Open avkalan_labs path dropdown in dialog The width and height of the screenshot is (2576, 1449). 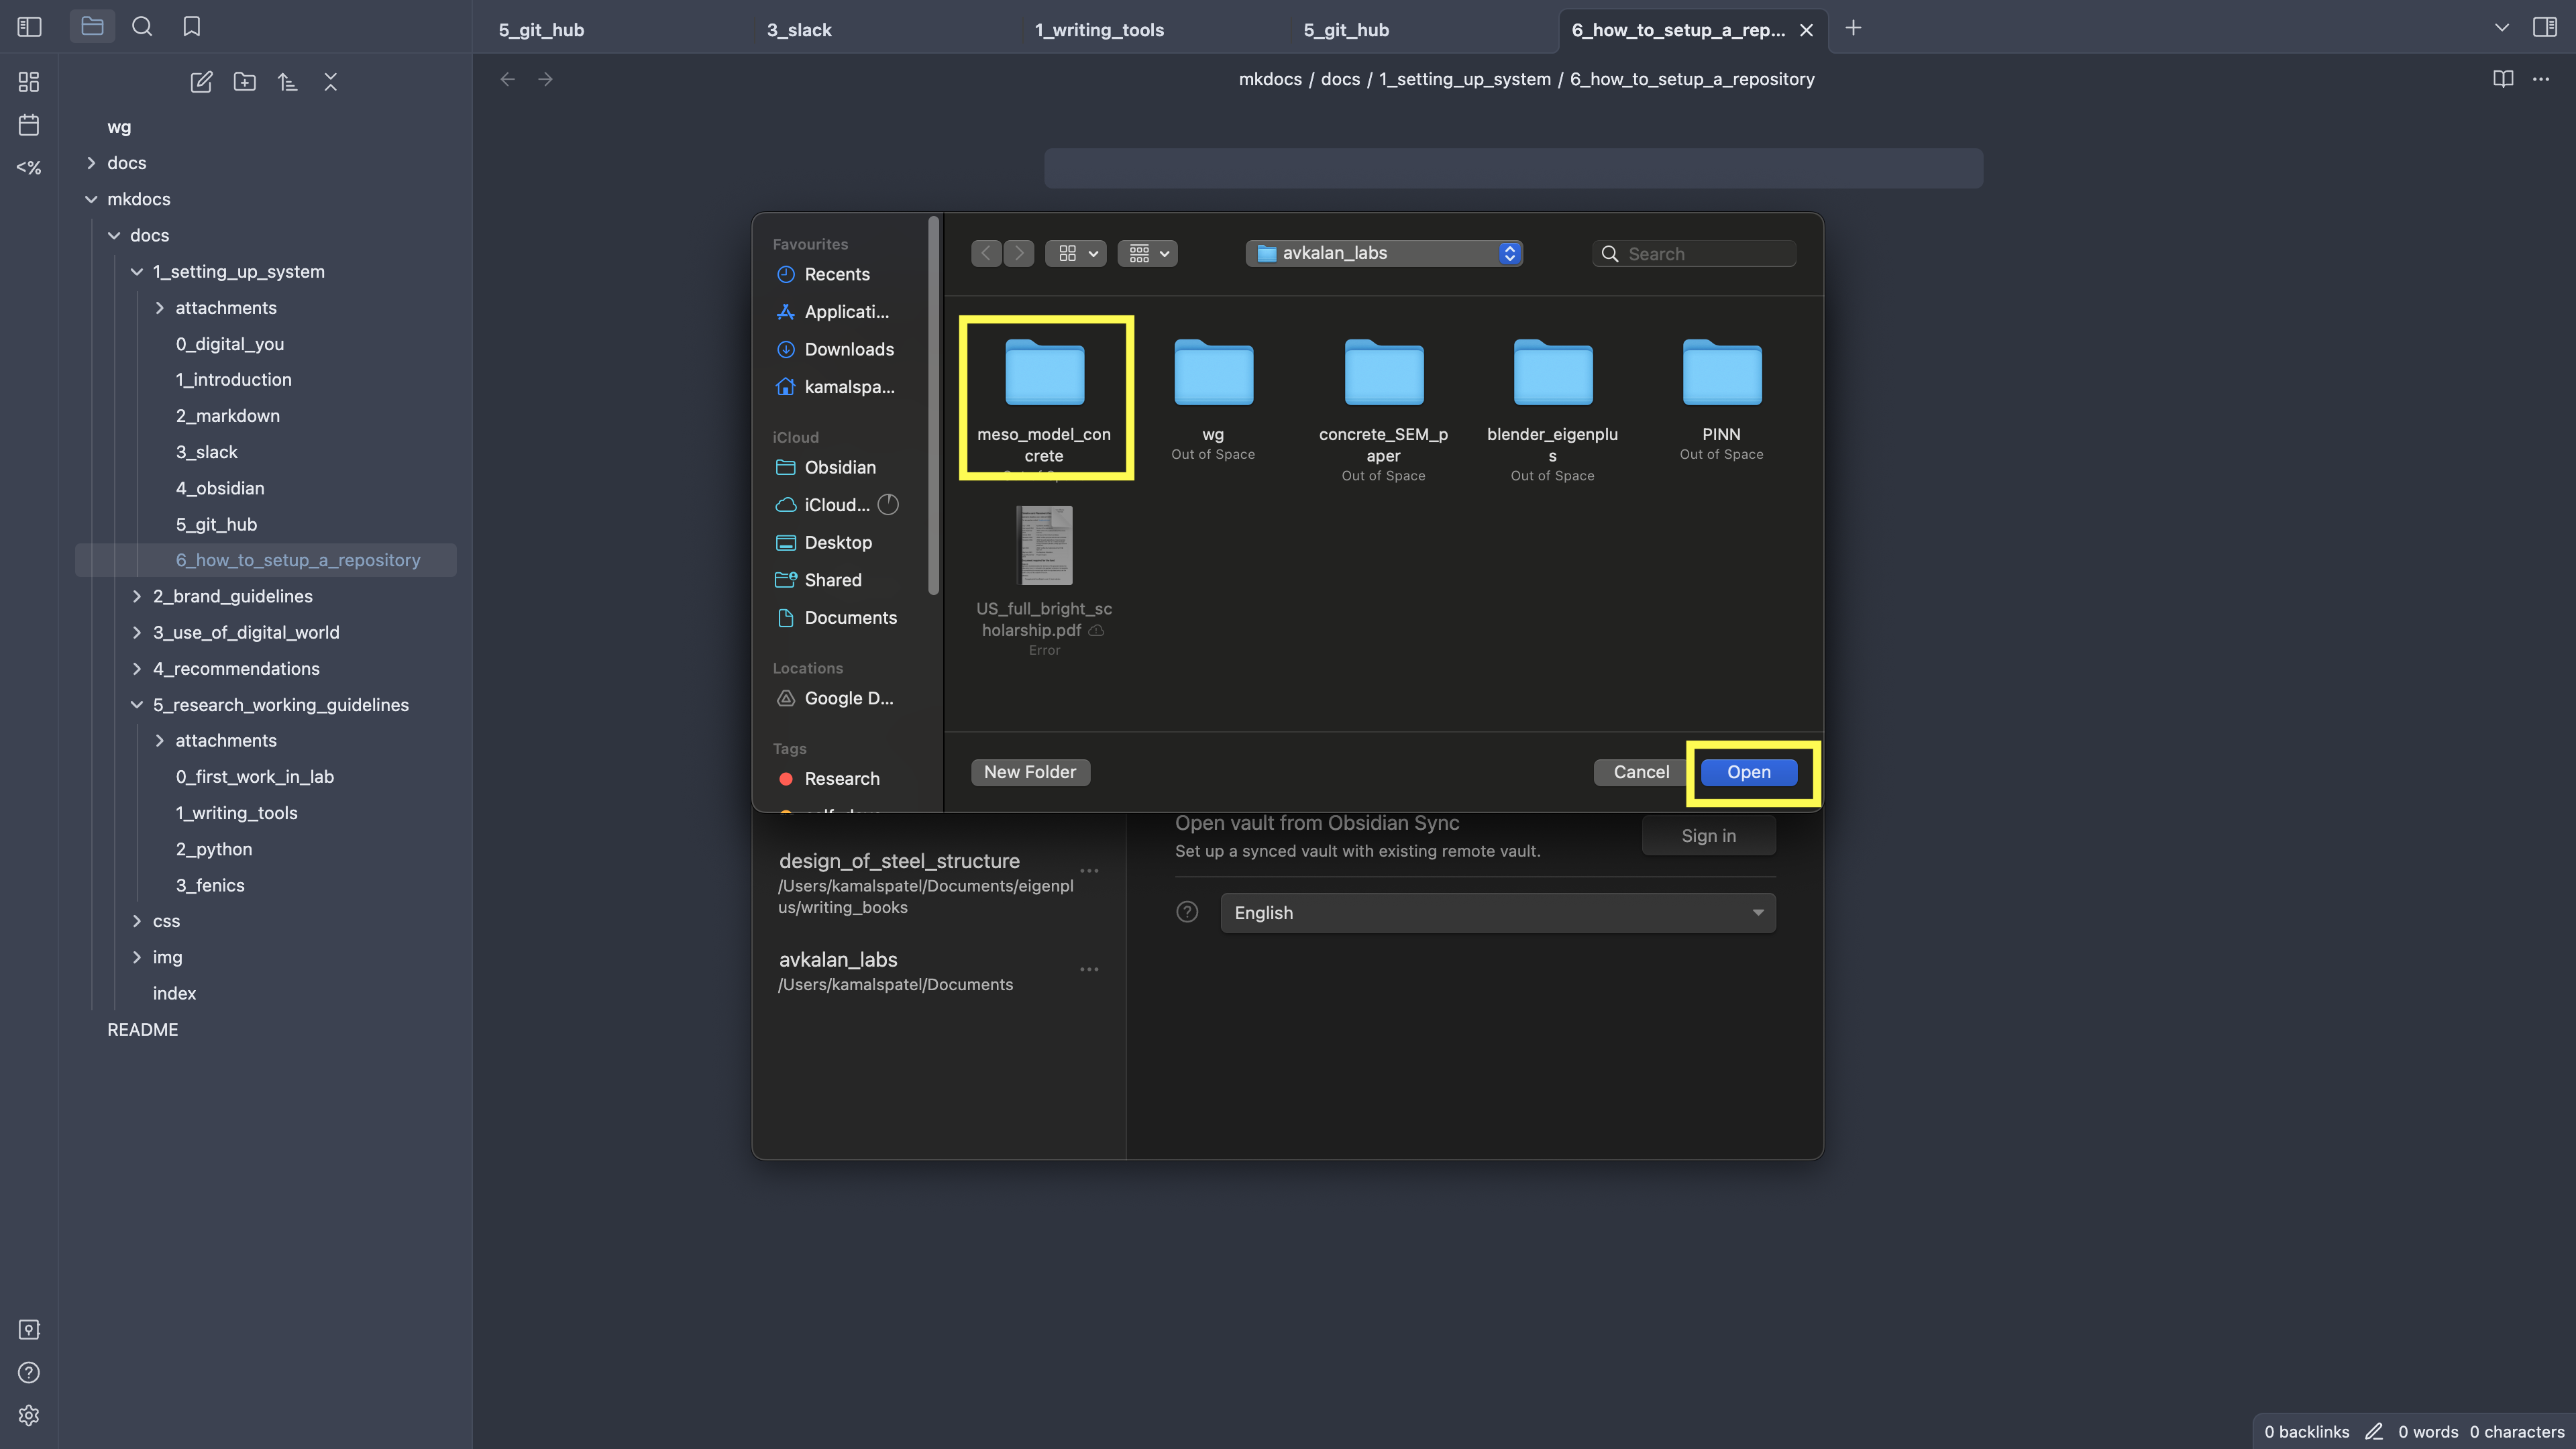pos(1384,253)
